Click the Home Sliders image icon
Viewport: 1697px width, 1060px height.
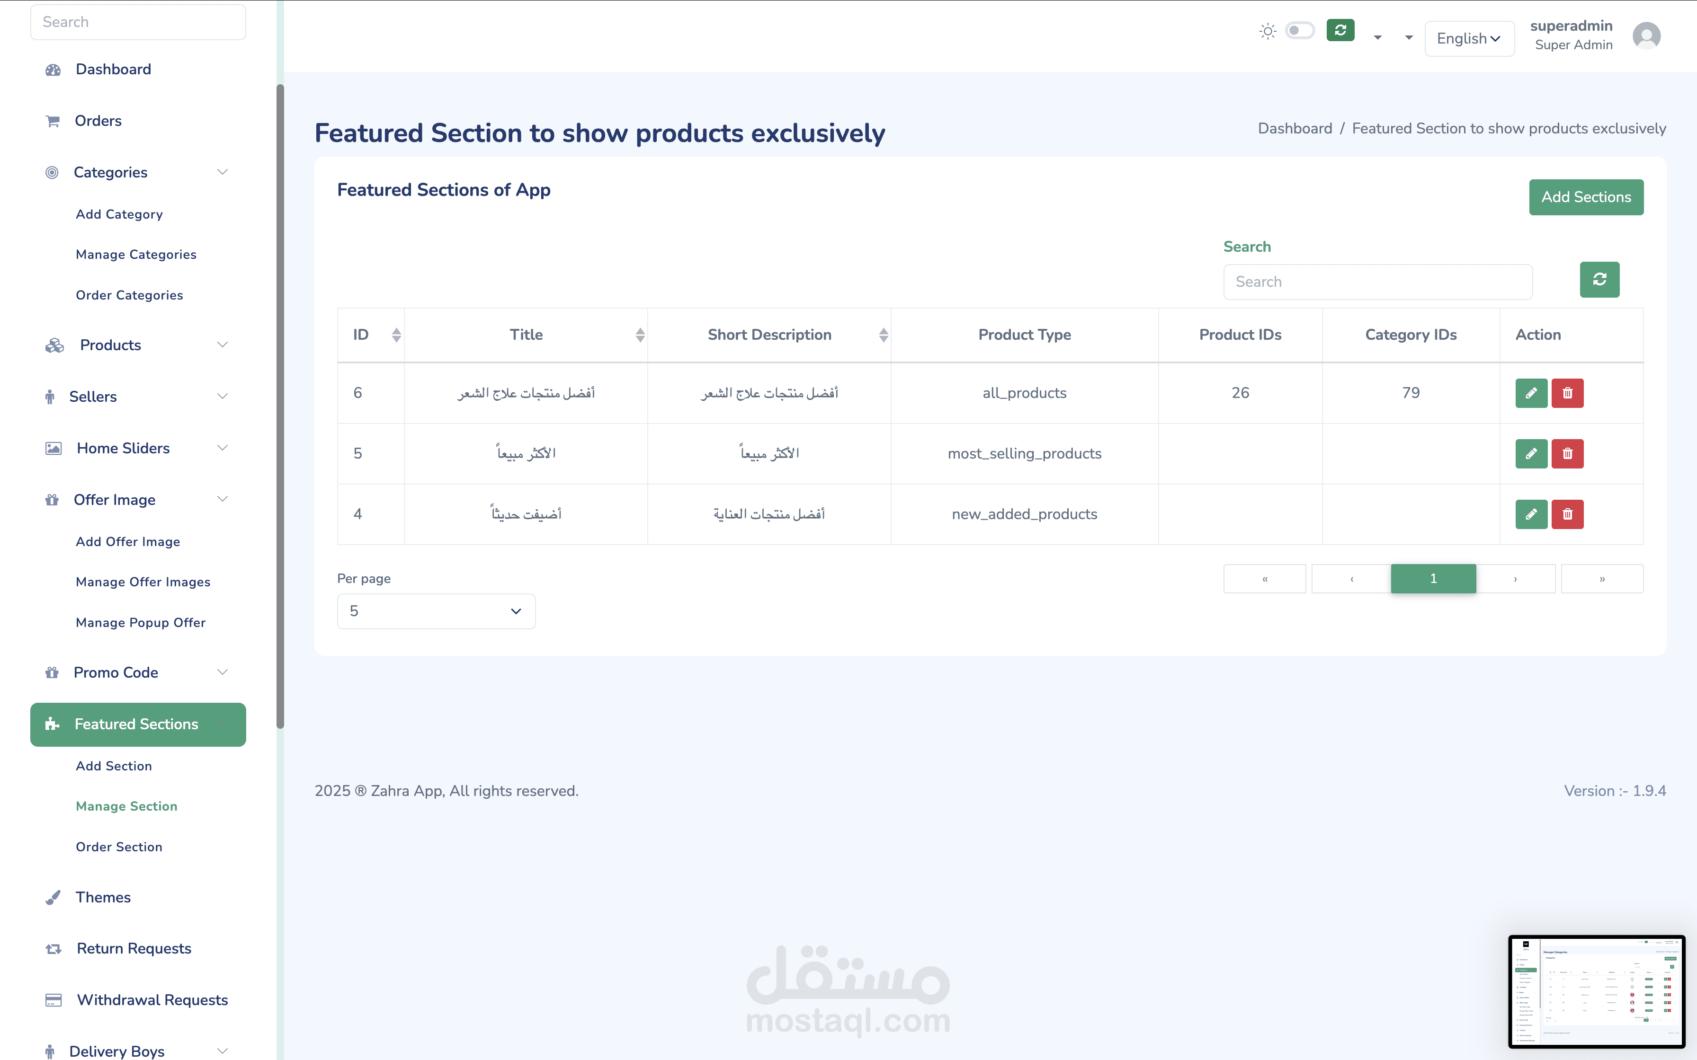54,448
